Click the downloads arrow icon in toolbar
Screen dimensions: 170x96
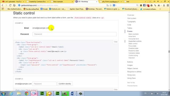164,5
